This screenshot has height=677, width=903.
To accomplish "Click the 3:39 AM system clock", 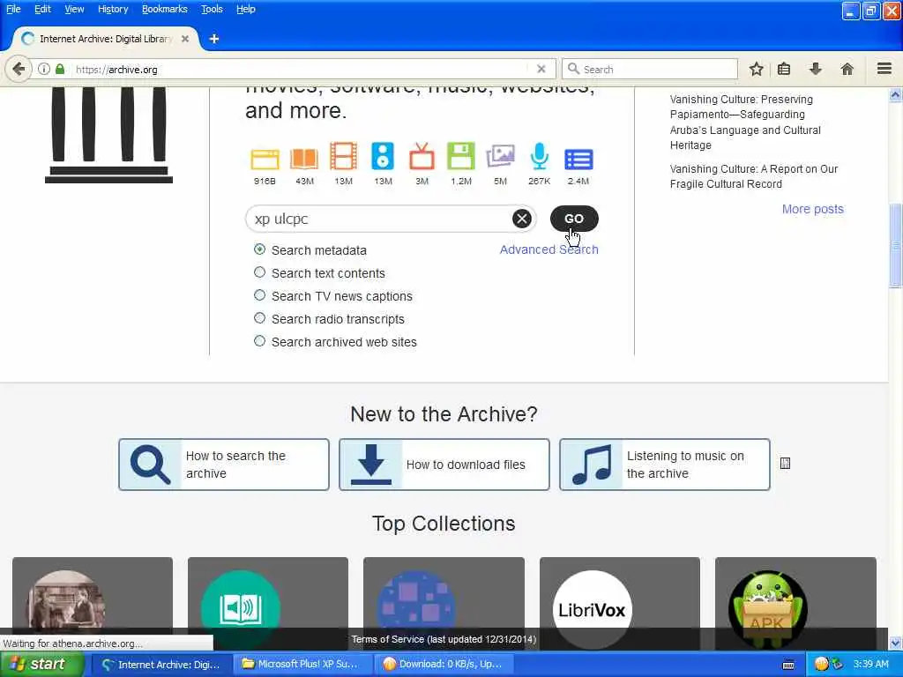I will [870, 664].
